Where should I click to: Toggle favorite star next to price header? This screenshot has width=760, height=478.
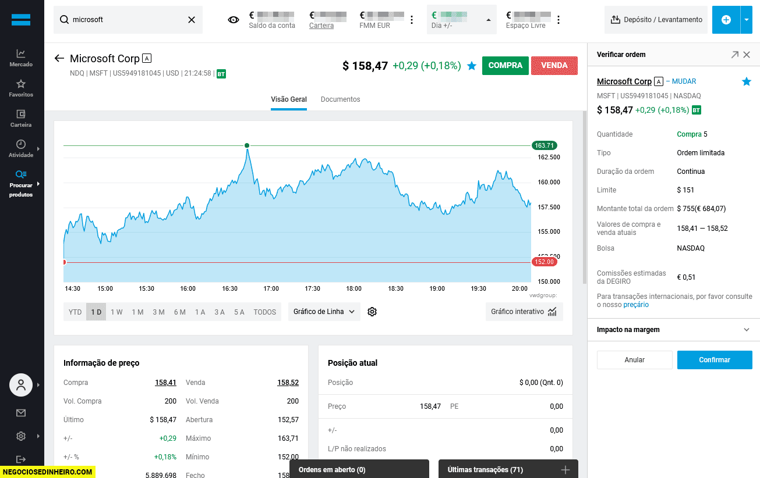[x=472, y=66]
